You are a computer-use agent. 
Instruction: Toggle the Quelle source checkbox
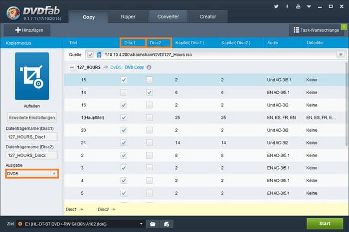click(90, 55)
